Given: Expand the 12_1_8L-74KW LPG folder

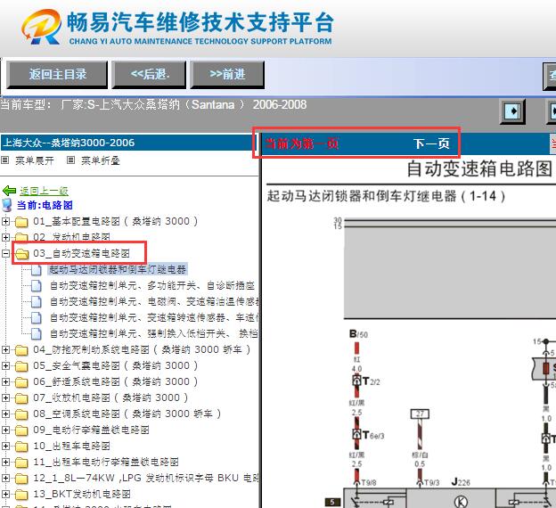Looking at the screenshot, I should click(5, 479).
